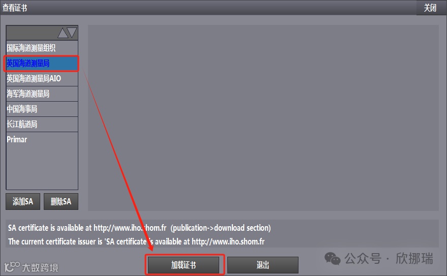Click the empty certificate details panel
Viewport: 447px width, 276px height.
[263, 117]
